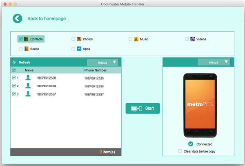Click the 3 item(s) count in footer
245x166 pixels.
click(107, 152)
